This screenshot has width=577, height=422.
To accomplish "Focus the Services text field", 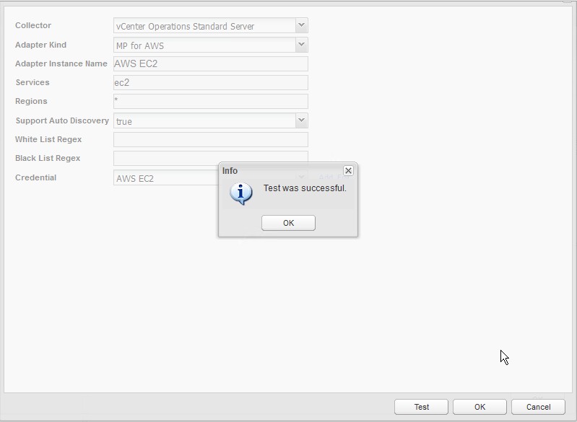I will pos(210,83).
